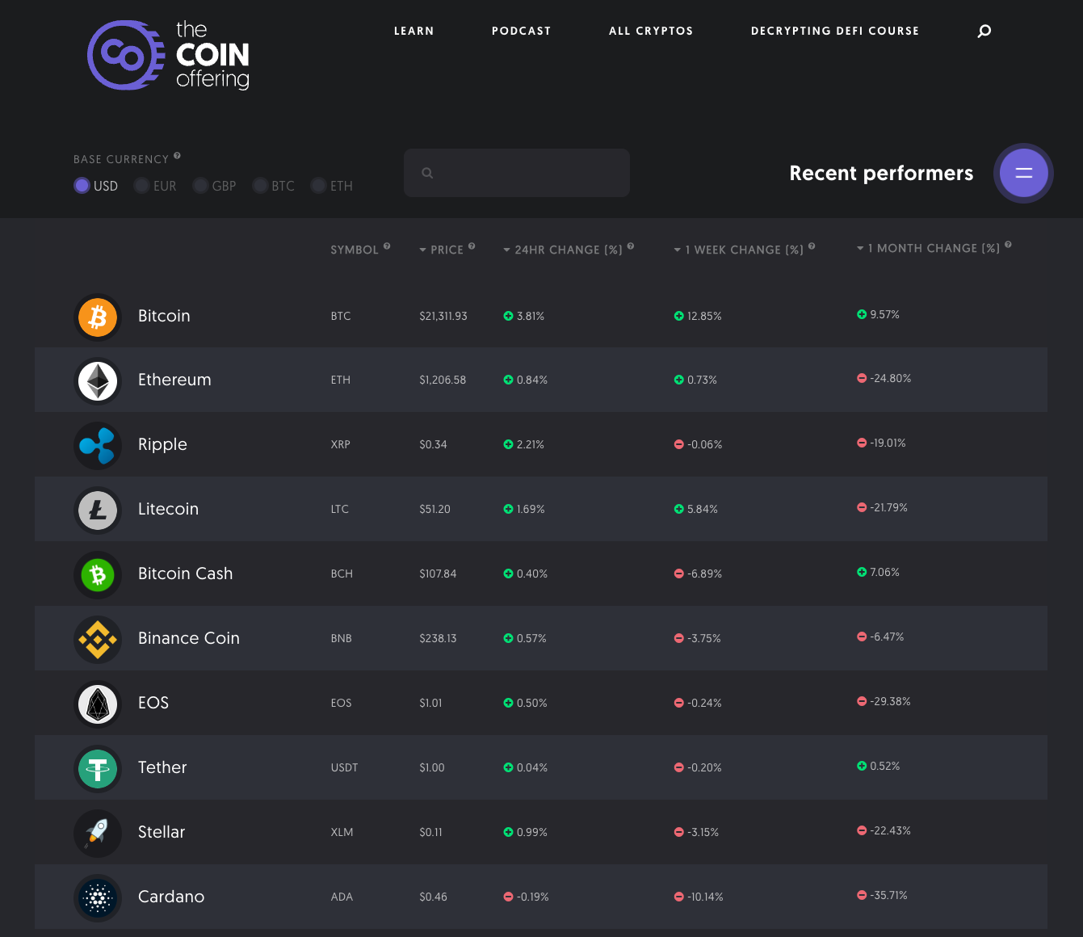Viewport: 1083px width, 937px height.
Task: Click EOS monthly change -29.38%
Action: 884,701
